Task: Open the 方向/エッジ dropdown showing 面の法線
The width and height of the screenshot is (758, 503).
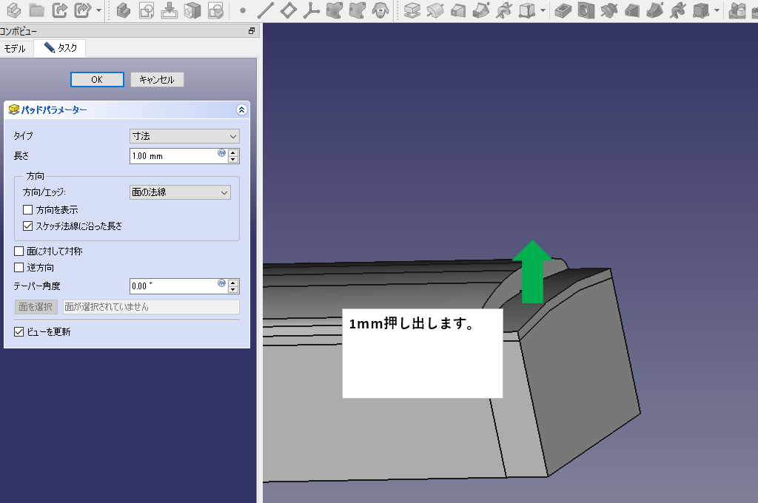Action: (x=180, y=192)
